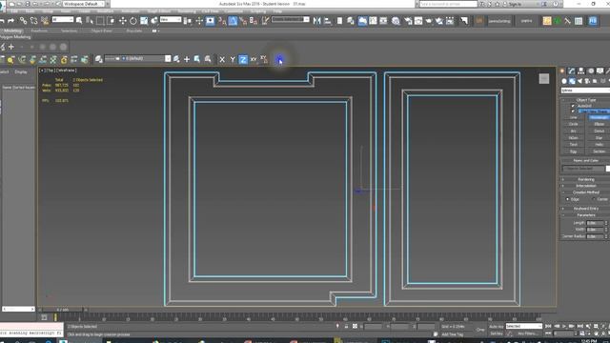Screen dimensions: 610x343
Task: Click the Circle spline button
Action: pos(573,124)
